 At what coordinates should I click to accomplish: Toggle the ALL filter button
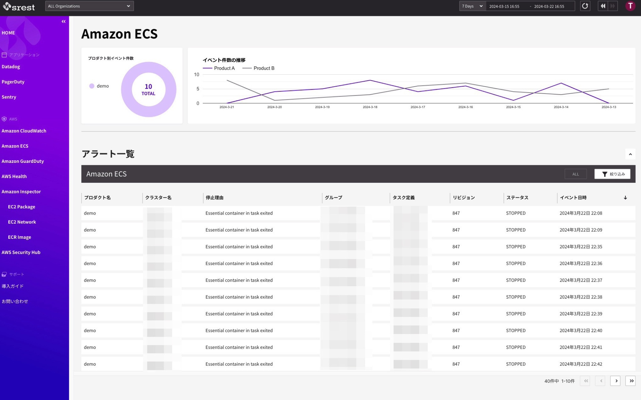tap(575, 174)
